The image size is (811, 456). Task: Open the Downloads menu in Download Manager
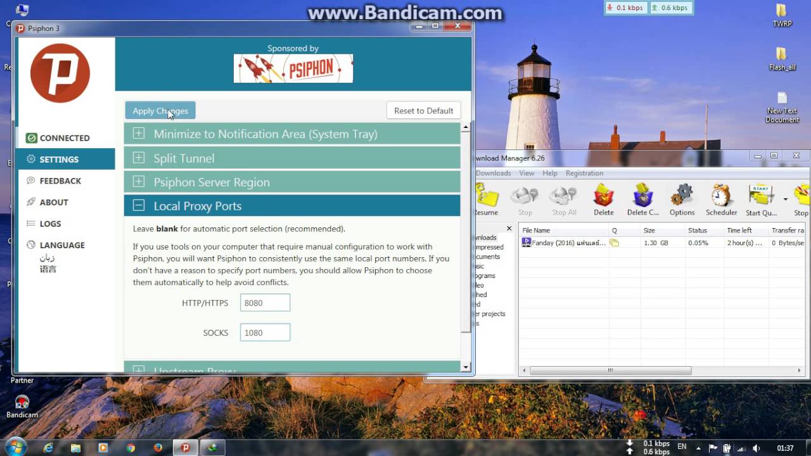(x=493, y=173)
